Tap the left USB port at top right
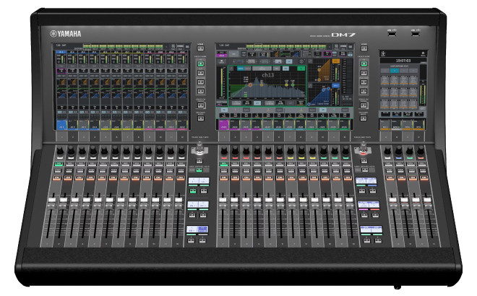 [392, 33]
